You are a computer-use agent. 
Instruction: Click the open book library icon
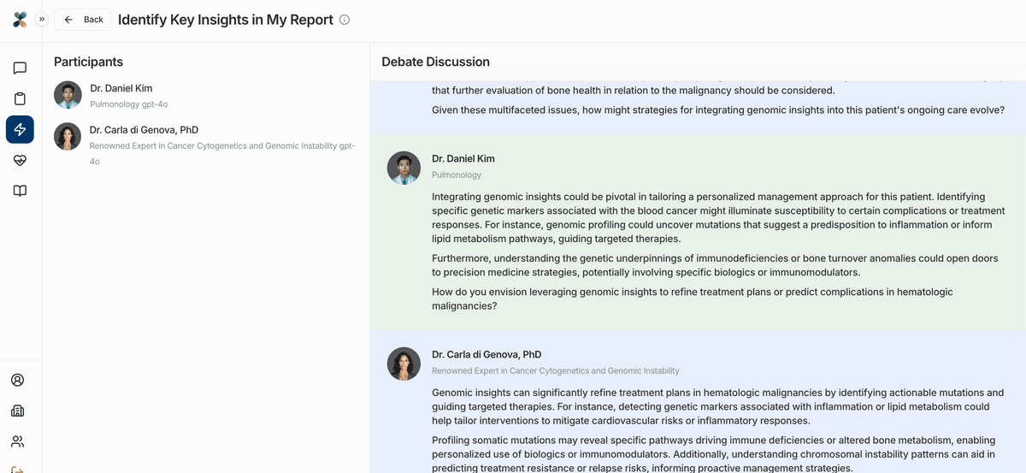(x=20, y=191)
